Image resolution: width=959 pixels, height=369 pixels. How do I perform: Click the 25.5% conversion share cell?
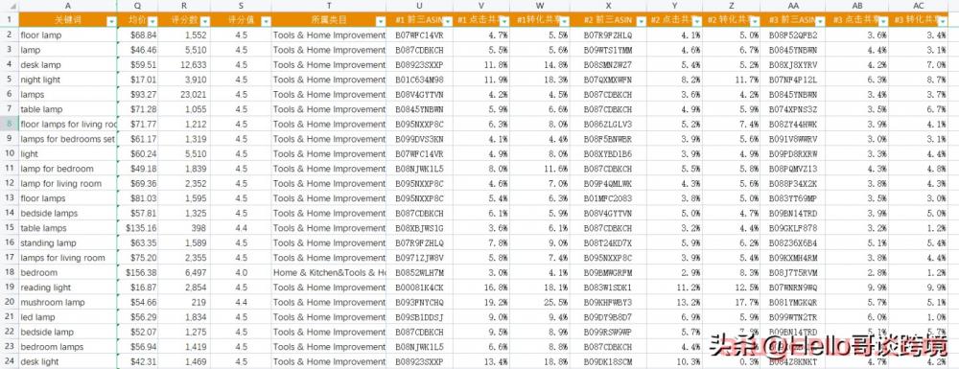pos(540,302)
